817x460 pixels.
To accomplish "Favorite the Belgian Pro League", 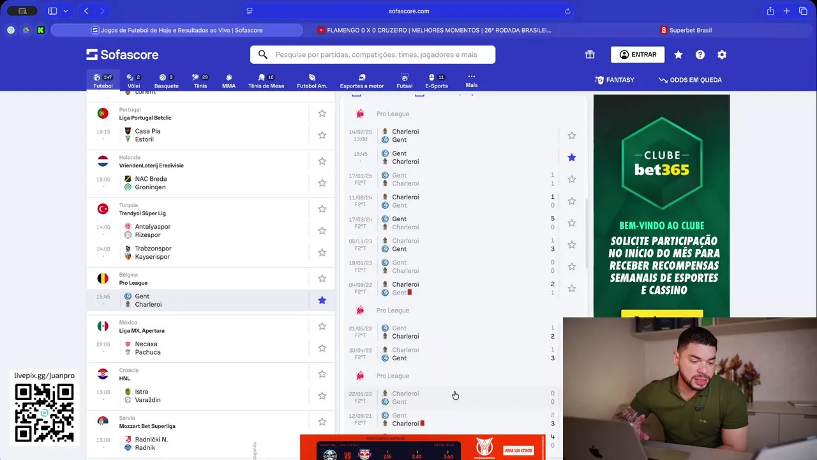I will [322, 279].
